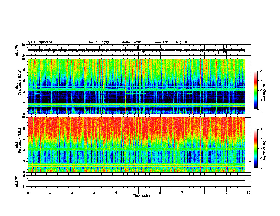Click the "4" kHz tick on ch.2 spectrogram
Viewport: 280px width, 216px height.
25,150
